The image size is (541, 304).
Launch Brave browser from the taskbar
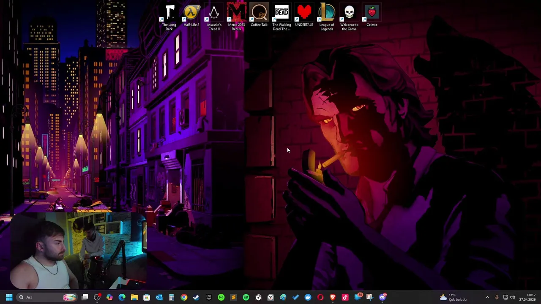[333, 297]
